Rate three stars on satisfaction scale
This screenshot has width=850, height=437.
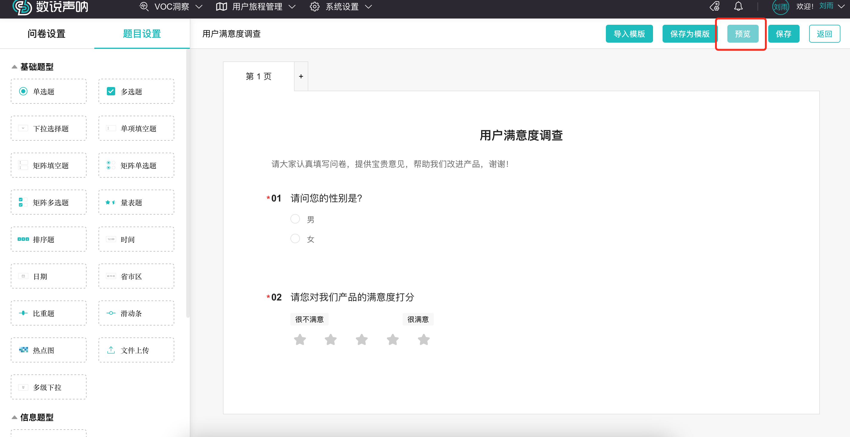coord(362,339)
